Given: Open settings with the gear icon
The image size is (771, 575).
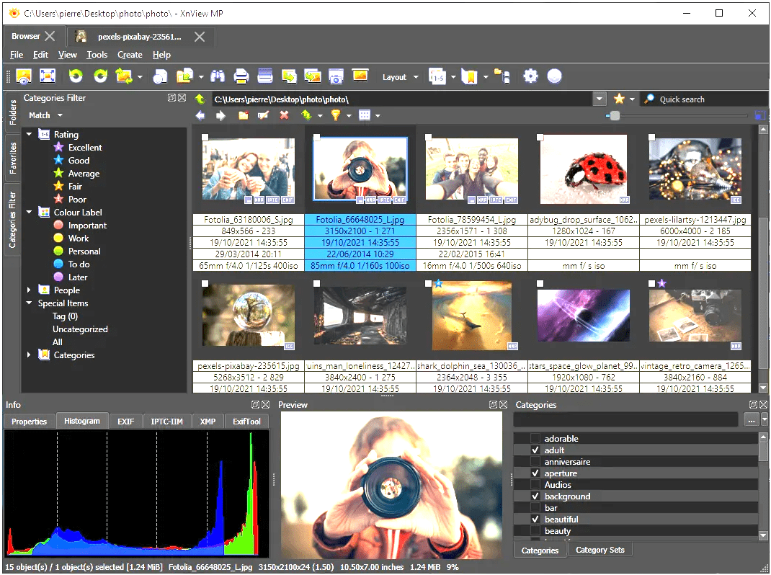Looking at the screenshot, I should [x=531, y=76].
